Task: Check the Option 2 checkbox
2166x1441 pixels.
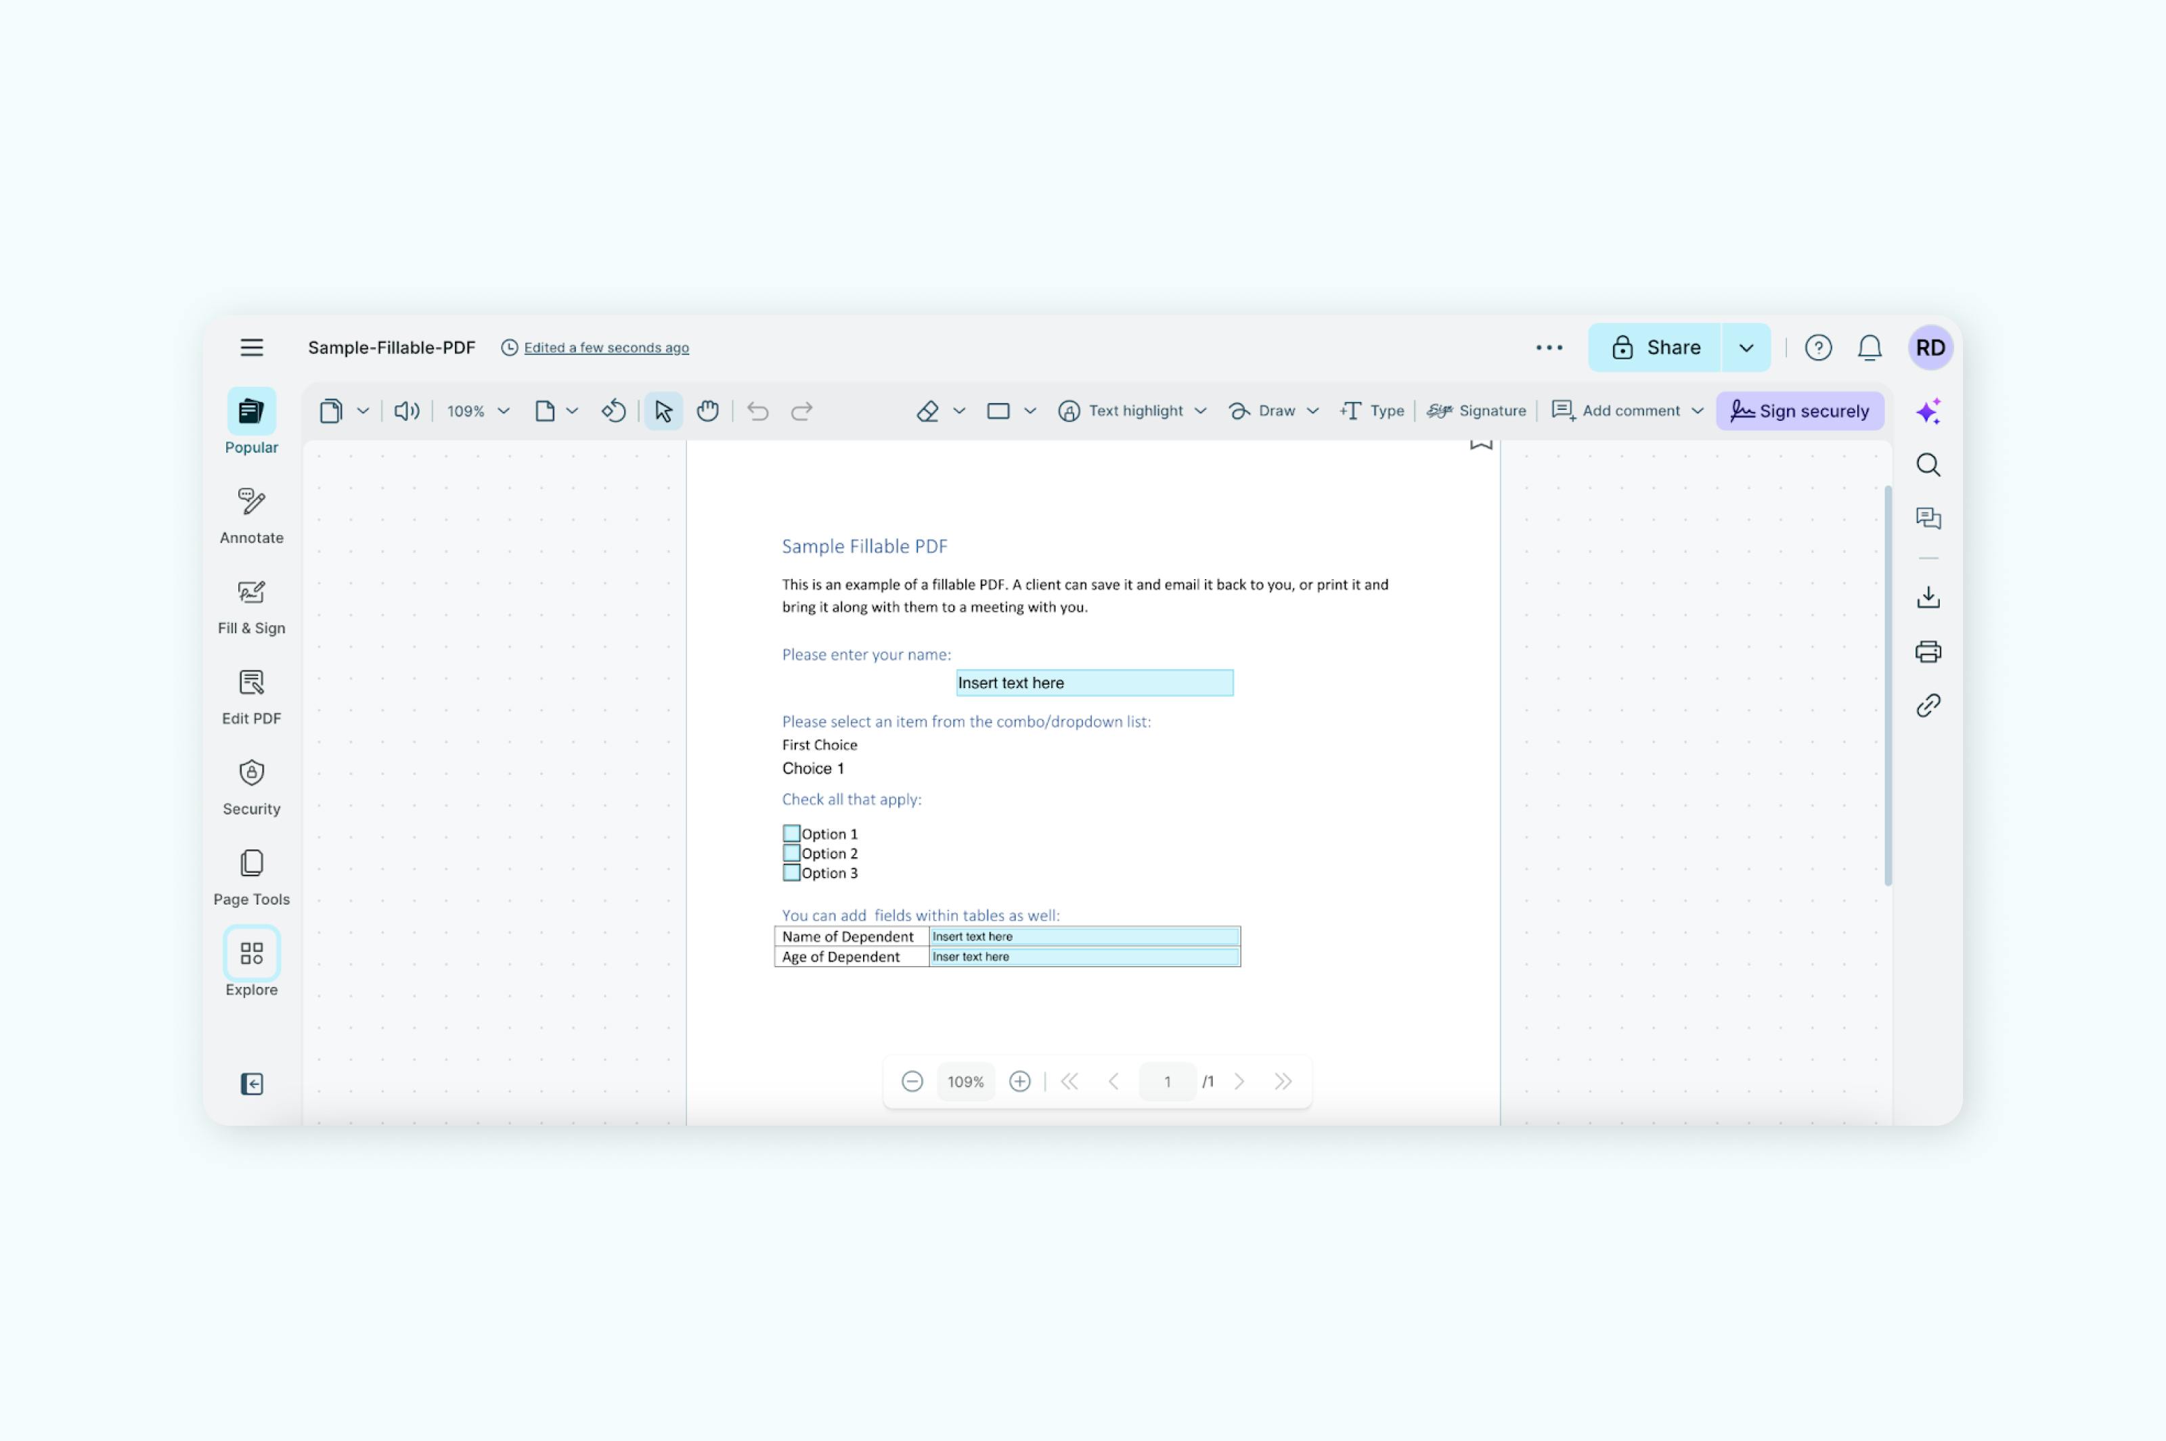Action: point(791,853)
